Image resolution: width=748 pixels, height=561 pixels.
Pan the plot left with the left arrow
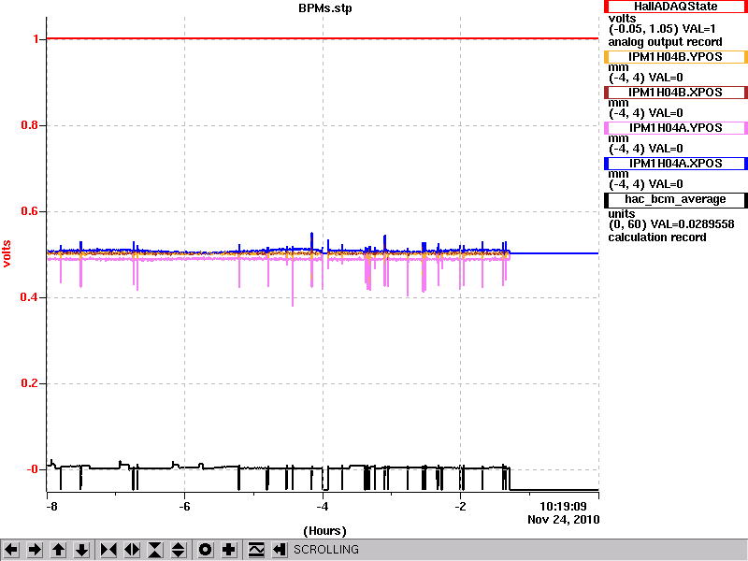pyautogui.click(x=11, y=550)
